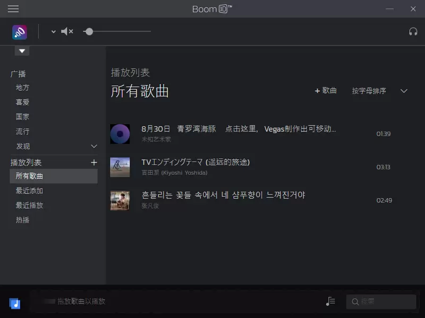Click the + 歌曲 add songs button
The image size is (425, 318).
[326, 91]
